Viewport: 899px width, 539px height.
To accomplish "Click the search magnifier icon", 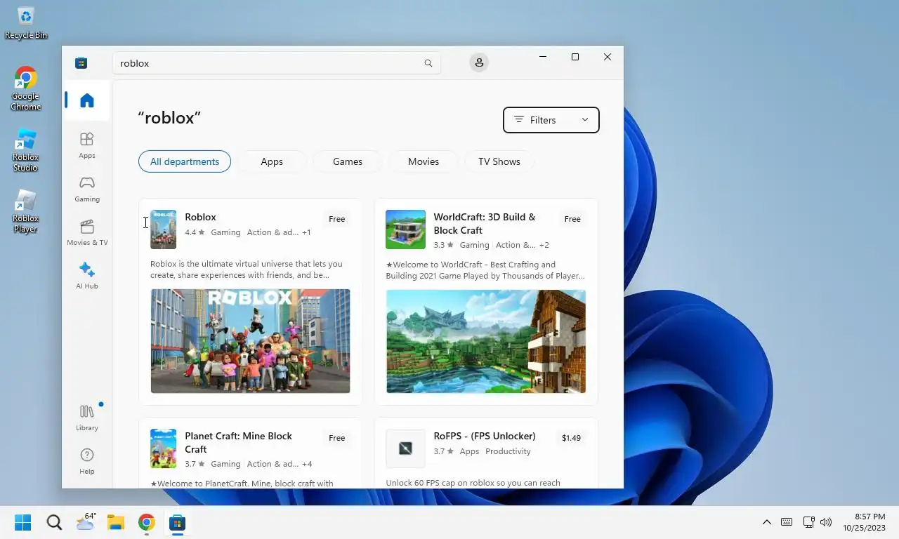I will (x=428, y=63).
